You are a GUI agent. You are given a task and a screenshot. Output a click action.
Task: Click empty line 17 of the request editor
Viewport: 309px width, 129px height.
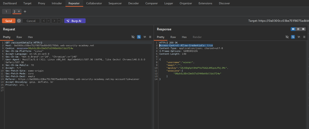tap(79, 91)
